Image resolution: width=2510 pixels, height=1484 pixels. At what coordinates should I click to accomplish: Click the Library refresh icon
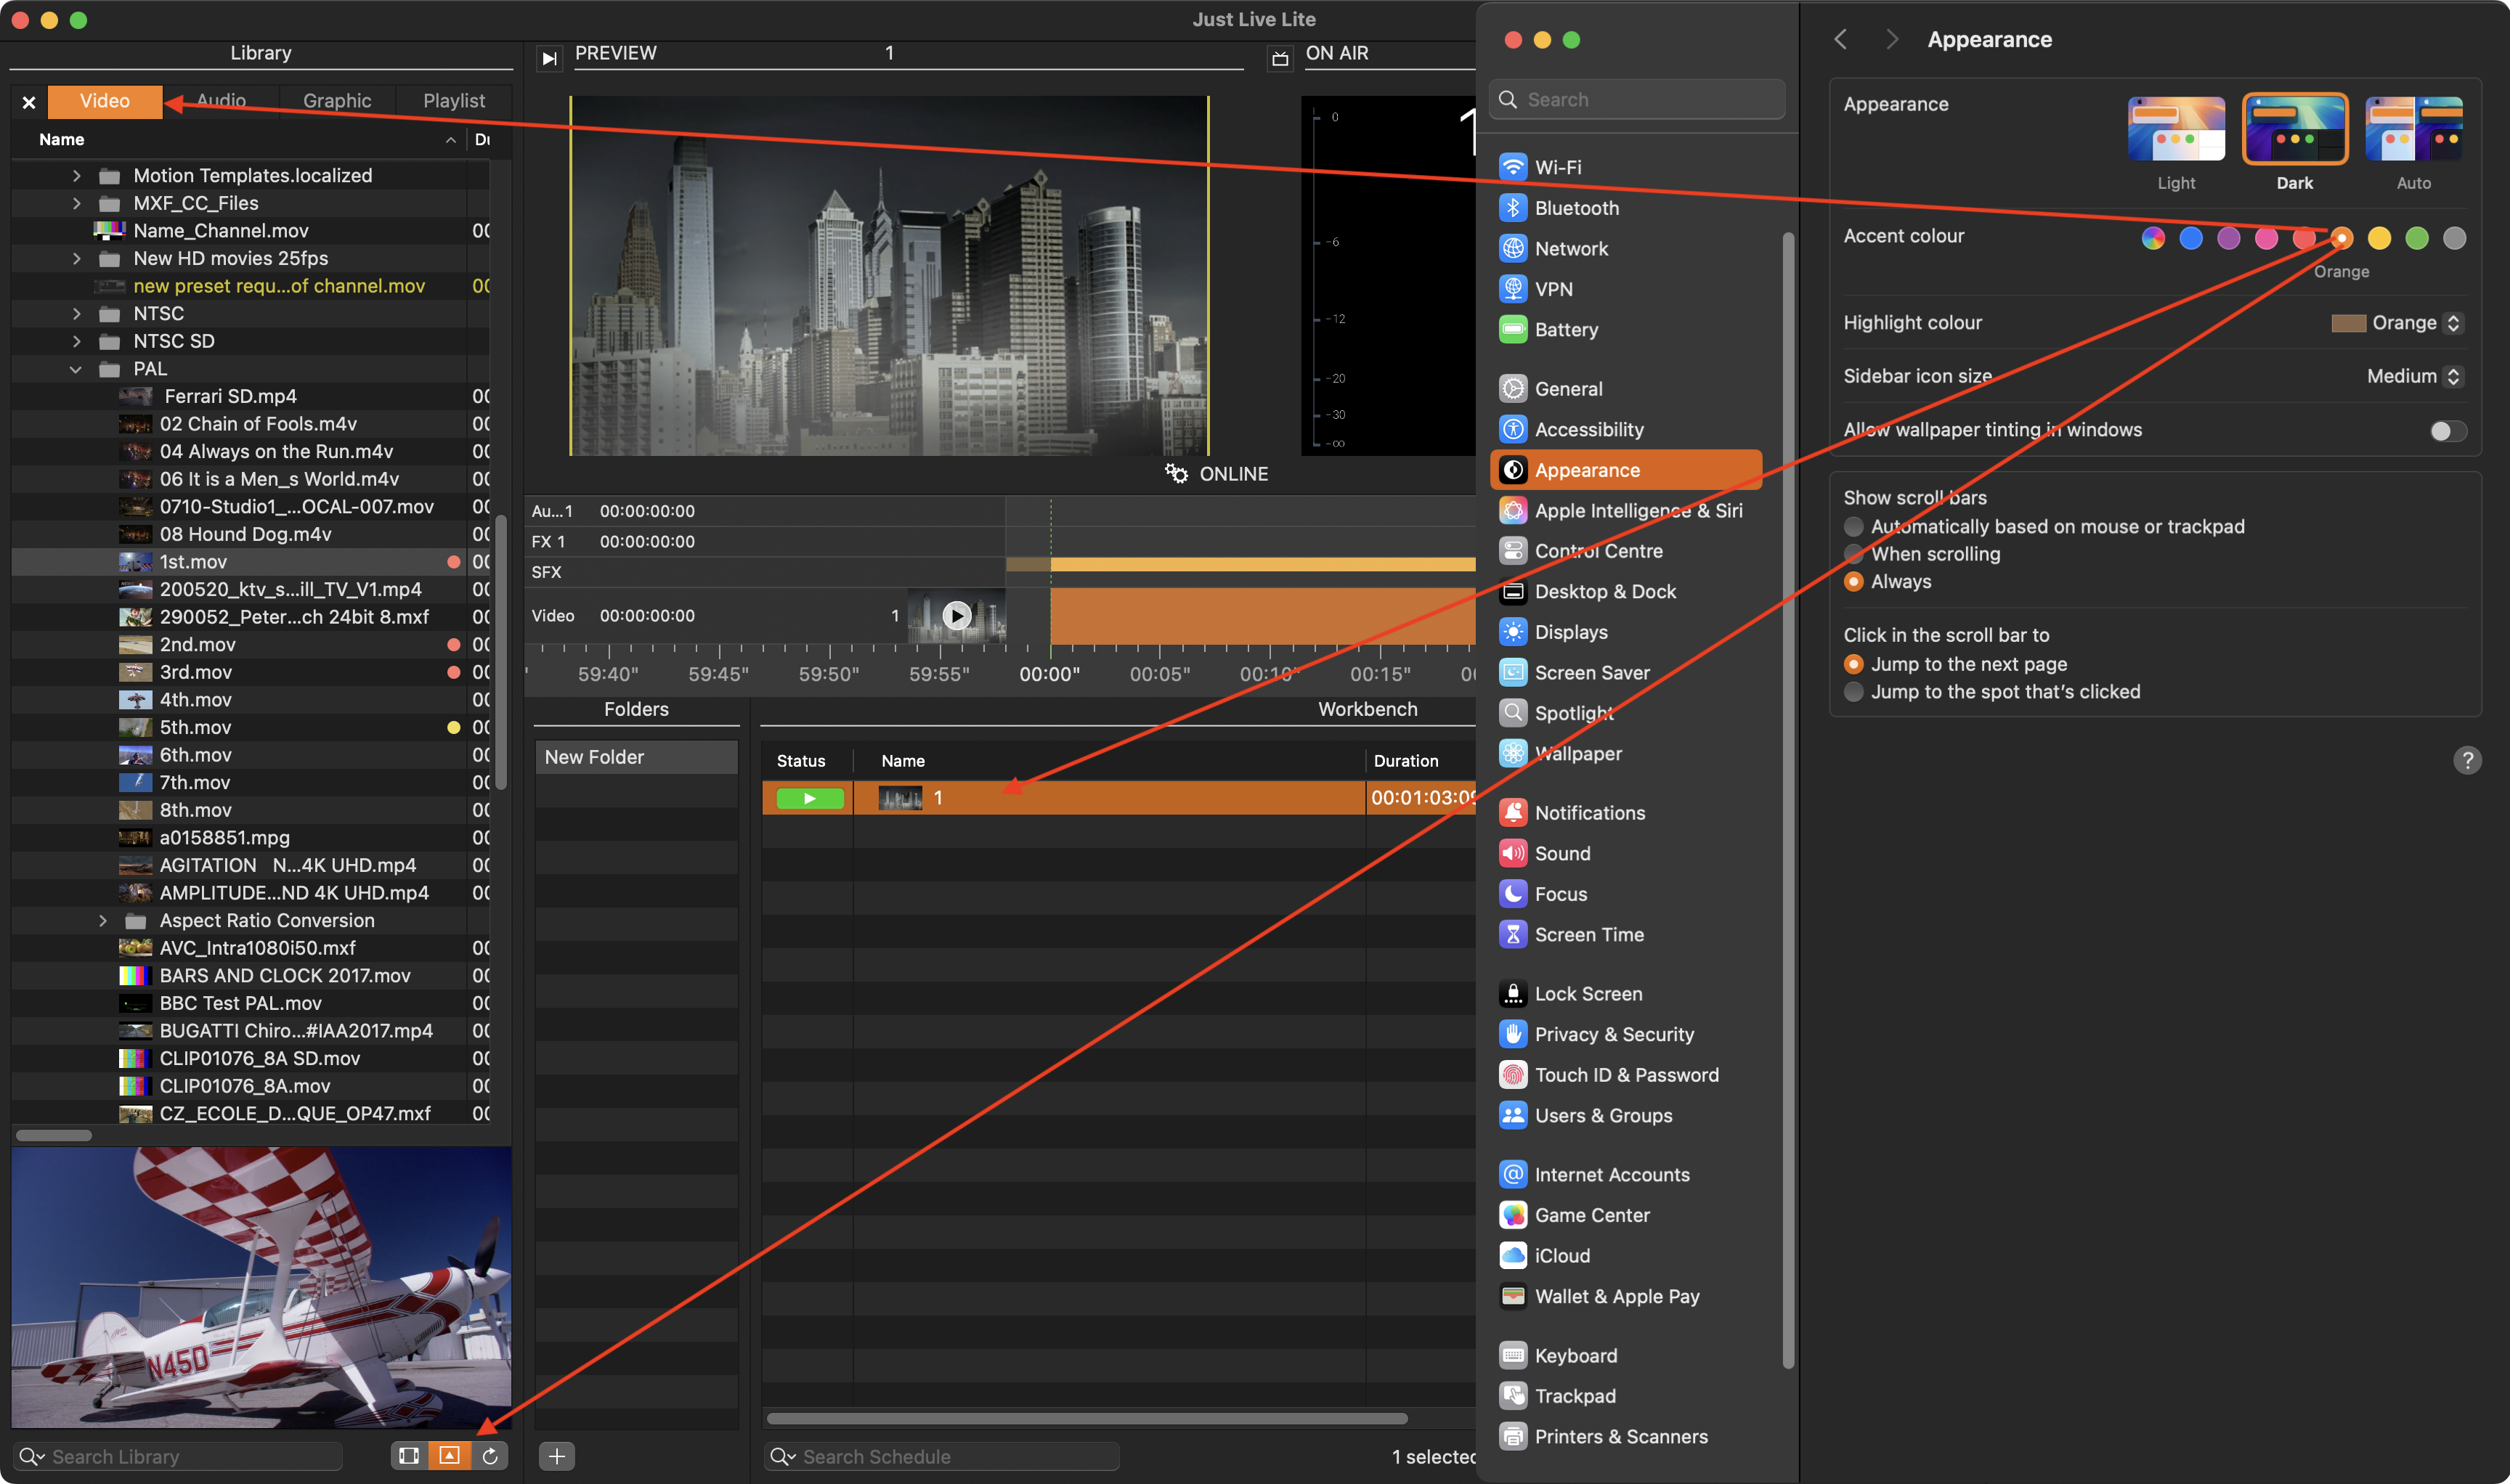pos(490,1455)
